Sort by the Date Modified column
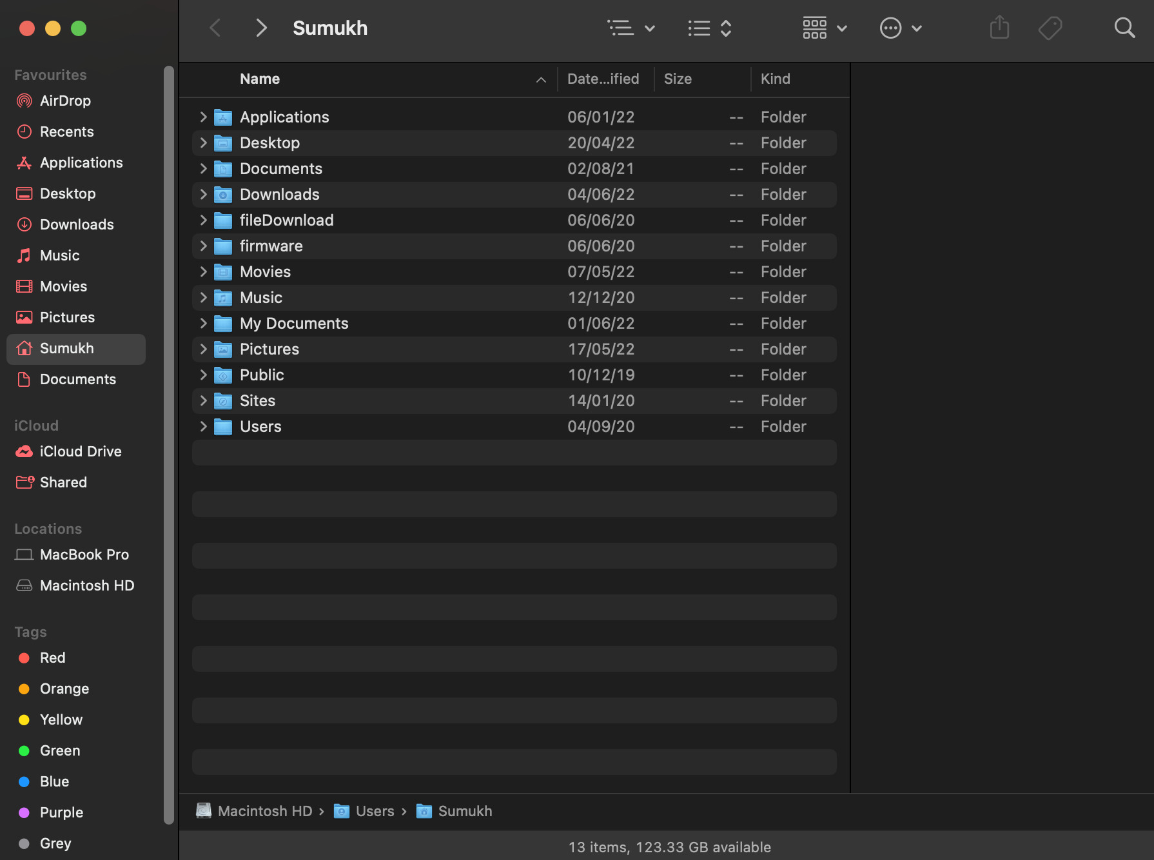 (x=603, y=79)
